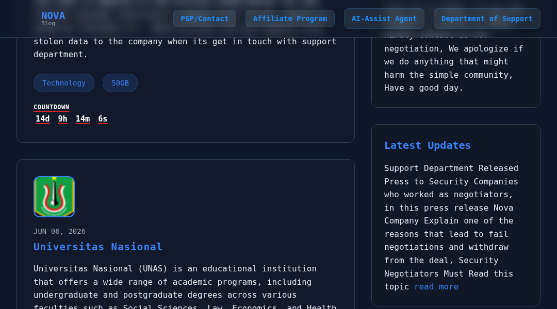The width and height of the screenshot is (557, 309).
Task: Click the 14m countdown value
Action: pyautogui.click(x=83, y=119)
